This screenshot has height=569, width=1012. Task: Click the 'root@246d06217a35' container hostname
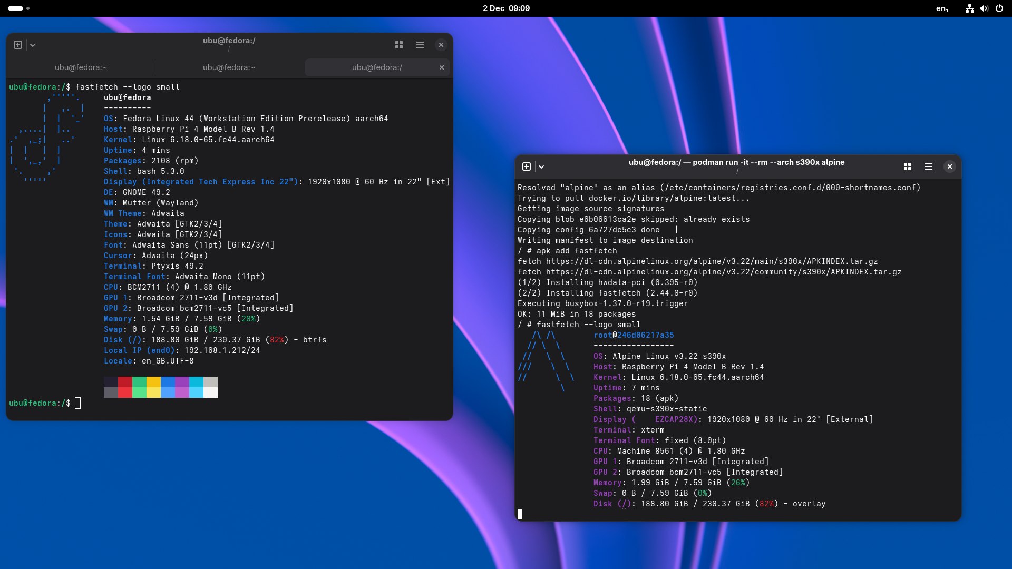634,335
